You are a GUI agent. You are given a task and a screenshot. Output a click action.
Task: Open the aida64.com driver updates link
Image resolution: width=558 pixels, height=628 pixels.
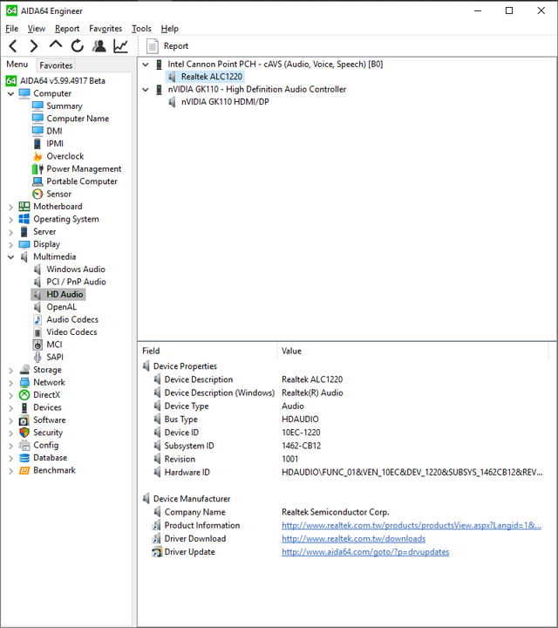[365, 552]
